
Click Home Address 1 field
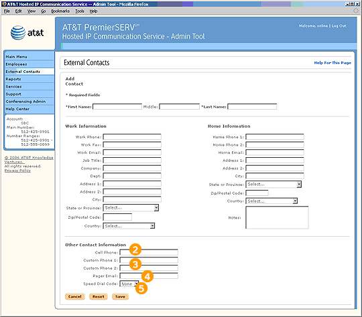[274, 161]
